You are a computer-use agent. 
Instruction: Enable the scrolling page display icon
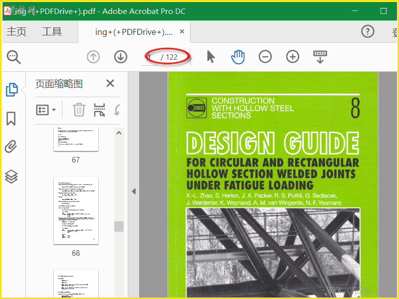click(320, 57)
